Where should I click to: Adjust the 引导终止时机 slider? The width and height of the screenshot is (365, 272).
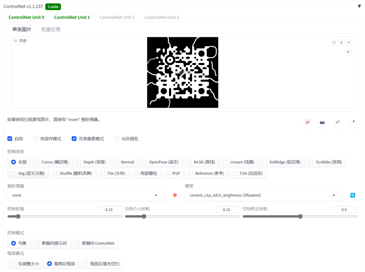coord(300,216)
